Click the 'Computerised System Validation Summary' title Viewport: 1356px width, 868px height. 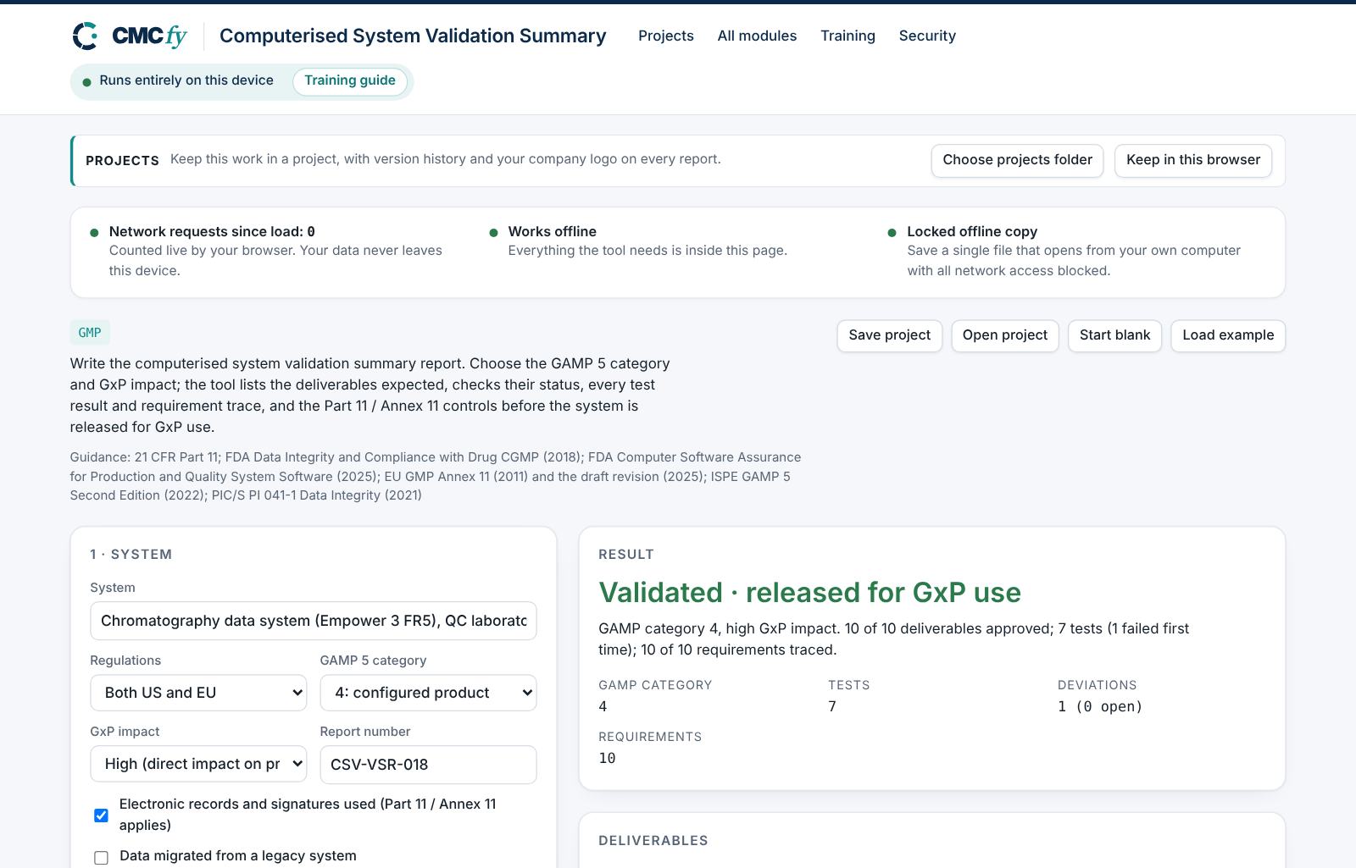[x=413, y=36]
